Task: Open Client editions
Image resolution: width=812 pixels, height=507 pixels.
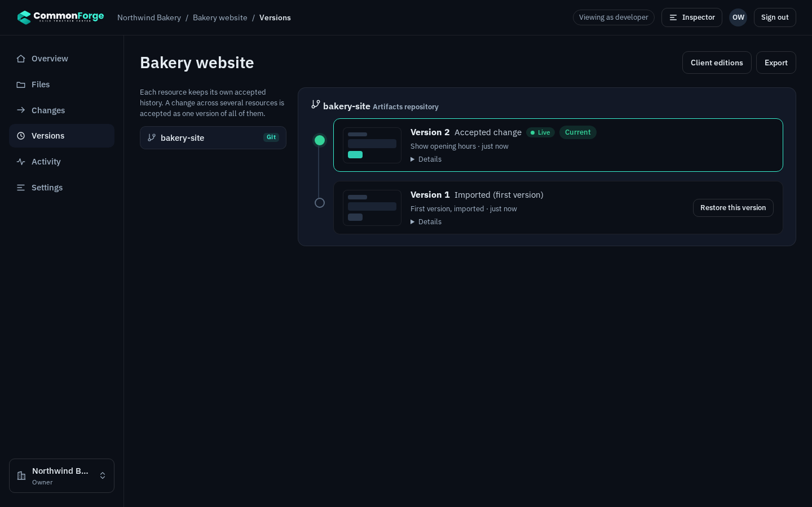Action: [717, 63]
